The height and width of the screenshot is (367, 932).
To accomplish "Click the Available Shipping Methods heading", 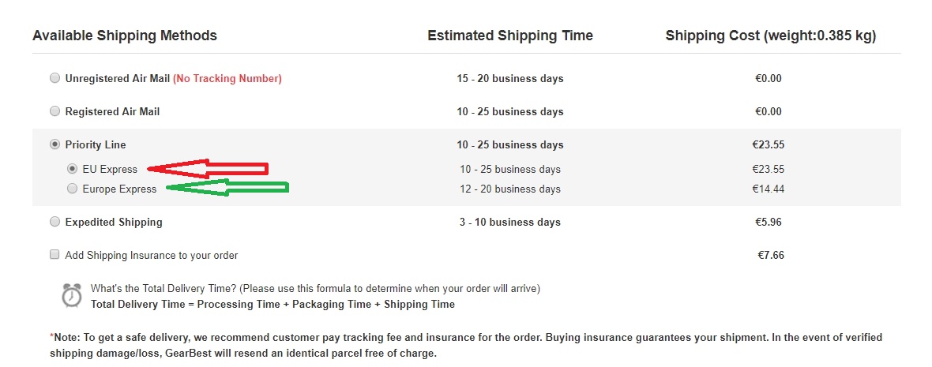I will click(x=125, y=36).
